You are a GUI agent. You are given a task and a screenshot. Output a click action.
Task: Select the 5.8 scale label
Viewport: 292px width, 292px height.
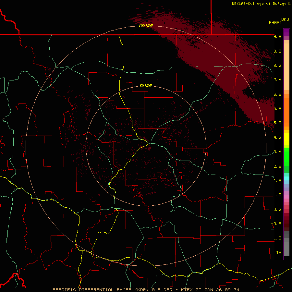point(277,109)
